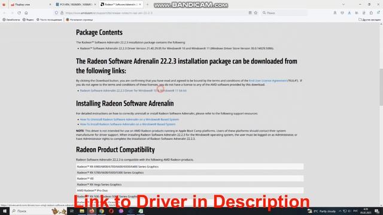Open the End User License Agreement link
The height and width of the screenshot is (215, 383).
[268, 81]
